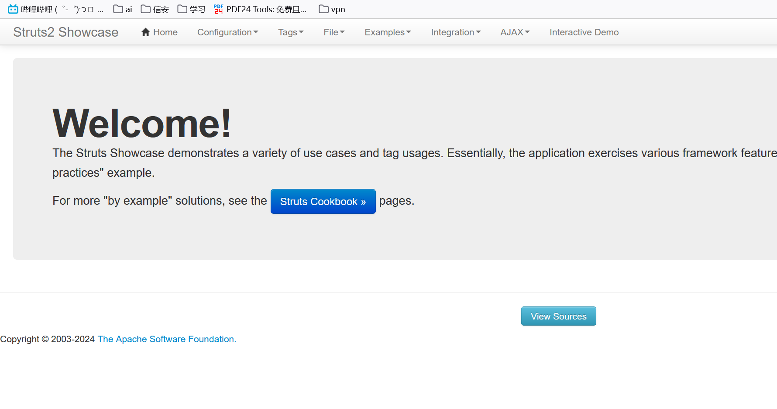The height and width of the screenshot is (409, 777).
Task: Expand the AJAX dropdown menu
Action: 515,32
